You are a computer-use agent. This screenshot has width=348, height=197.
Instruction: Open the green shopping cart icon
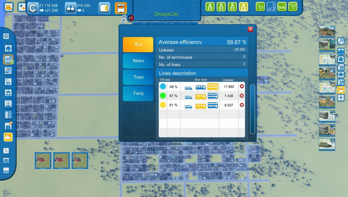293,7
